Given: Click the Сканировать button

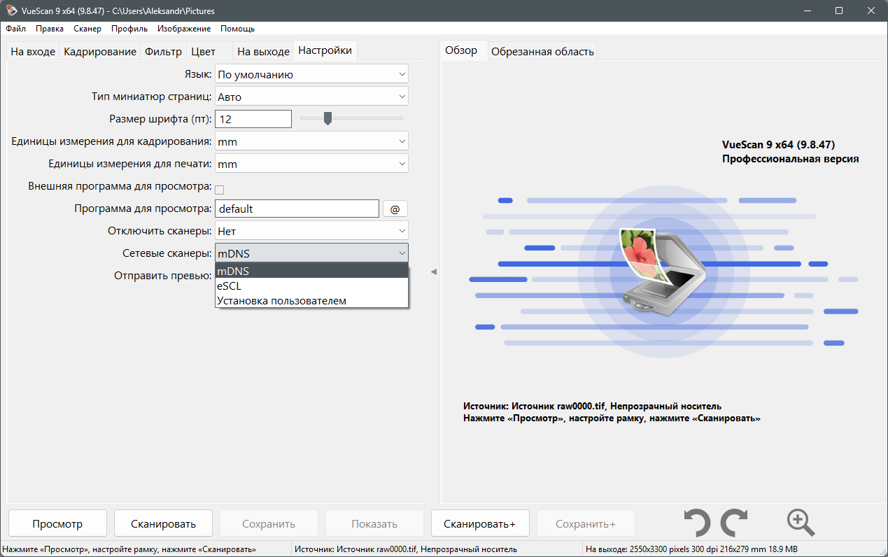Looking at the screenshot, I should coord(163,523).
